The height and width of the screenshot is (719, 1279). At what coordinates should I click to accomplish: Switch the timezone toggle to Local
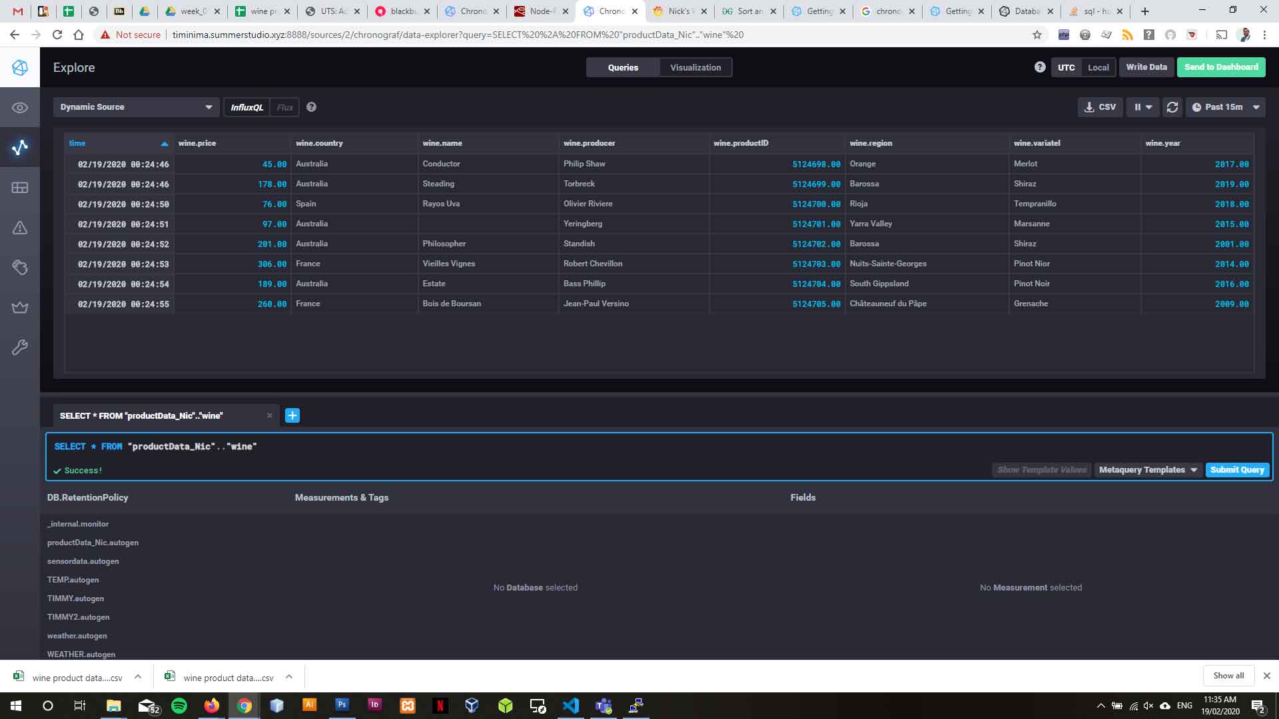point(1098,67)
